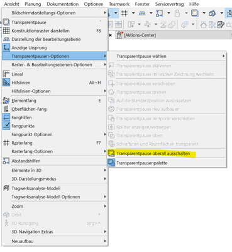Open the Servicevertrag menu
Viewport: 232px width, 252px height.
tap(169, 4)
